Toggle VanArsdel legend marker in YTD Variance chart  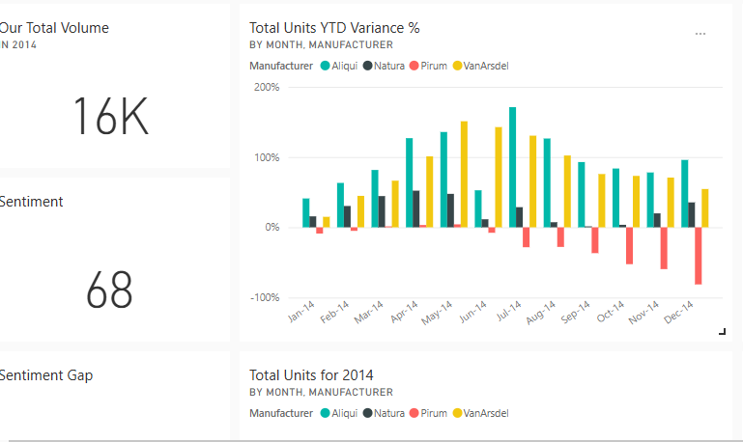click(x=457, y=66)
